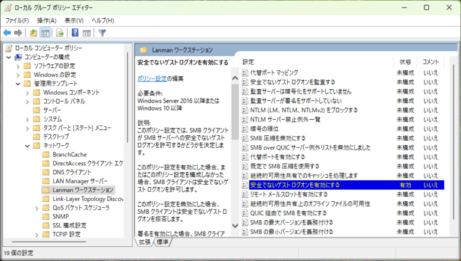Select 既定で SMB 圧縮を使用する policy
The height and width of the screenshot is (261, 461).
pos(285,166)
